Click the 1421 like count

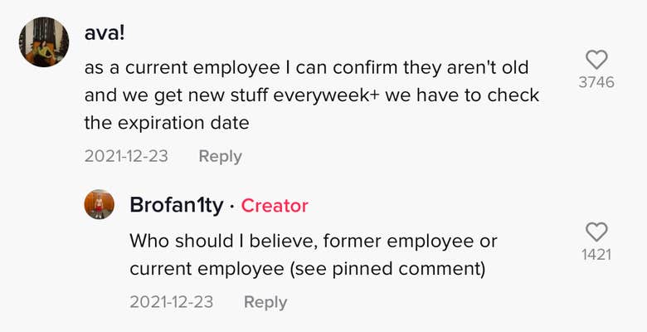[x=596, y=254]
